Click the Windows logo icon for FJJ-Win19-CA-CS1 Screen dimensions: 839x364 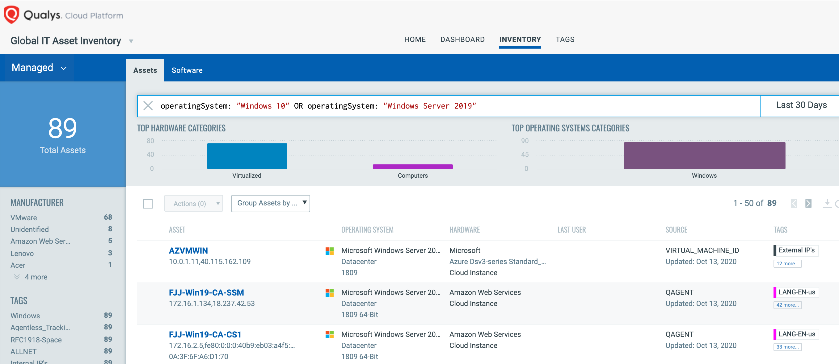tap(330, 334)
